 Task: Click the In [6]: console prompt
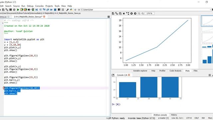(x=116, y=104)
